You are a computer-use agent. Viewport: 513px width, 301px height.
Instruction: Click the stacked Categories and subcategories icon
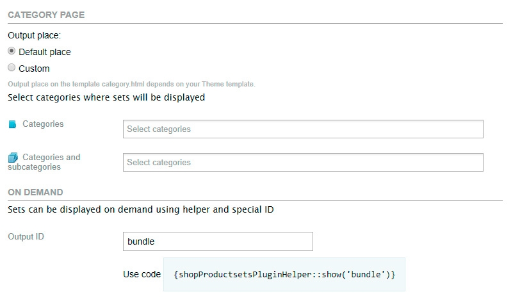pyautogui.click(x=12, y=158)
